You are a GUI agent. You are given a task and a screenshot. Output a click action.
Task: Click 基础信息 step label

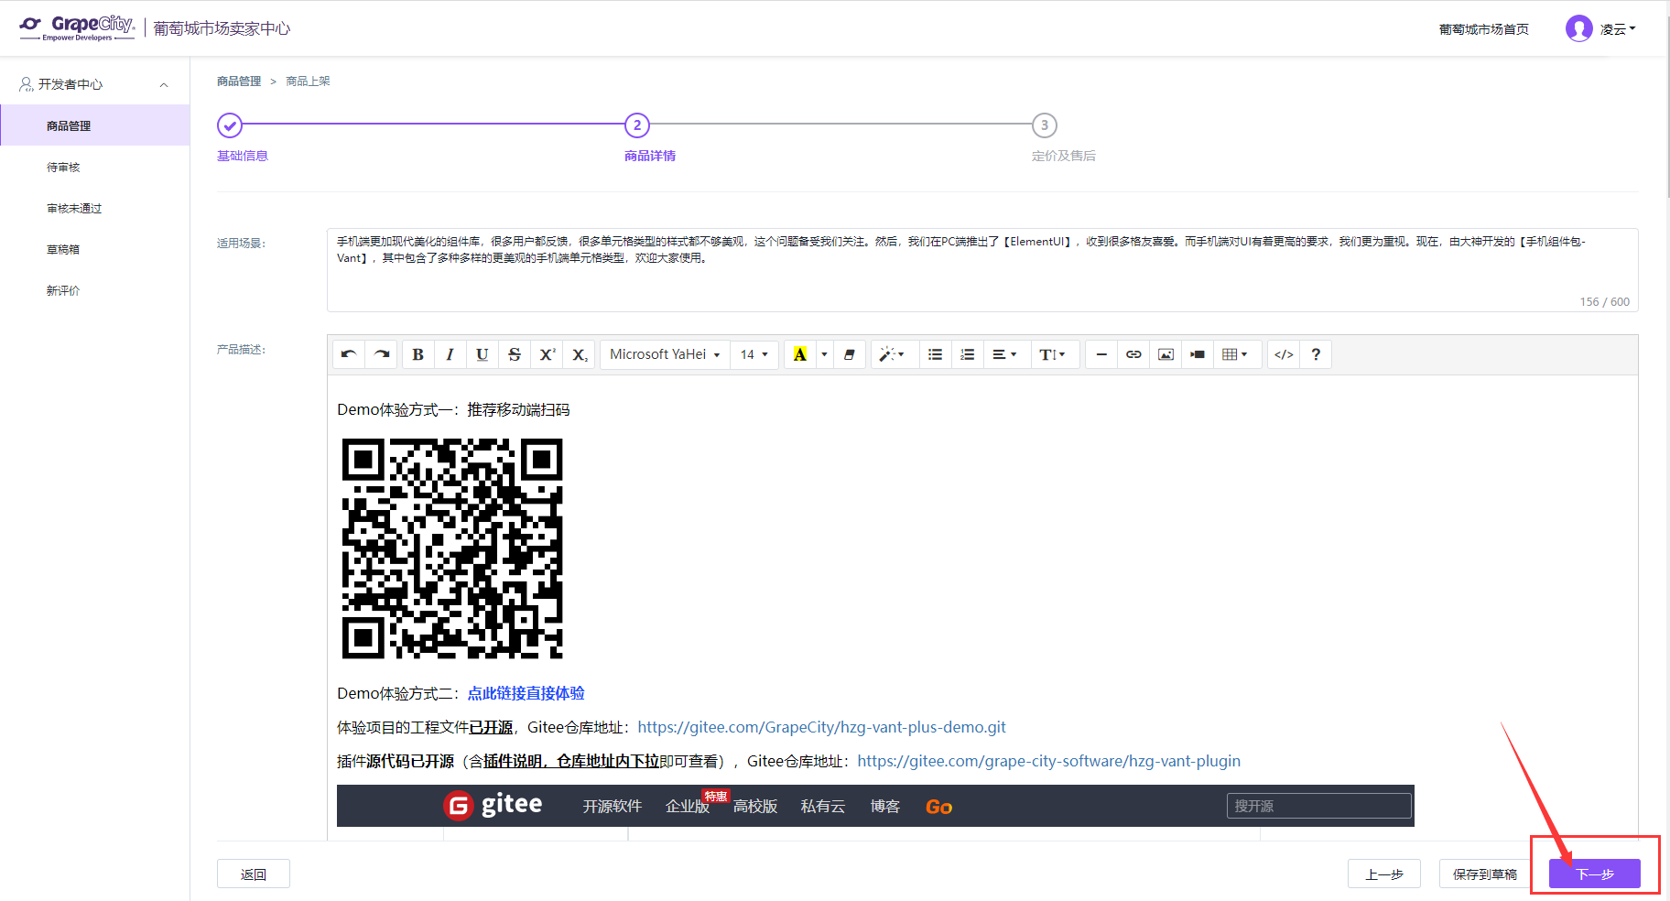243,156
